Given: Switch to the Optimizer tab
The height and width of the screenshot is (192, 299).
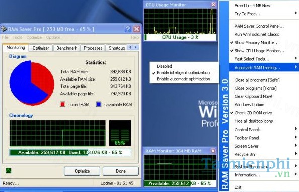Looking at the screenshot, I should [41, 48].
